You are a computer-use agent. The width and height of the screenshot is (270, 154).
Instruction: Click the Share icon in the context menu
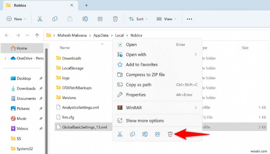coord(158,134)
